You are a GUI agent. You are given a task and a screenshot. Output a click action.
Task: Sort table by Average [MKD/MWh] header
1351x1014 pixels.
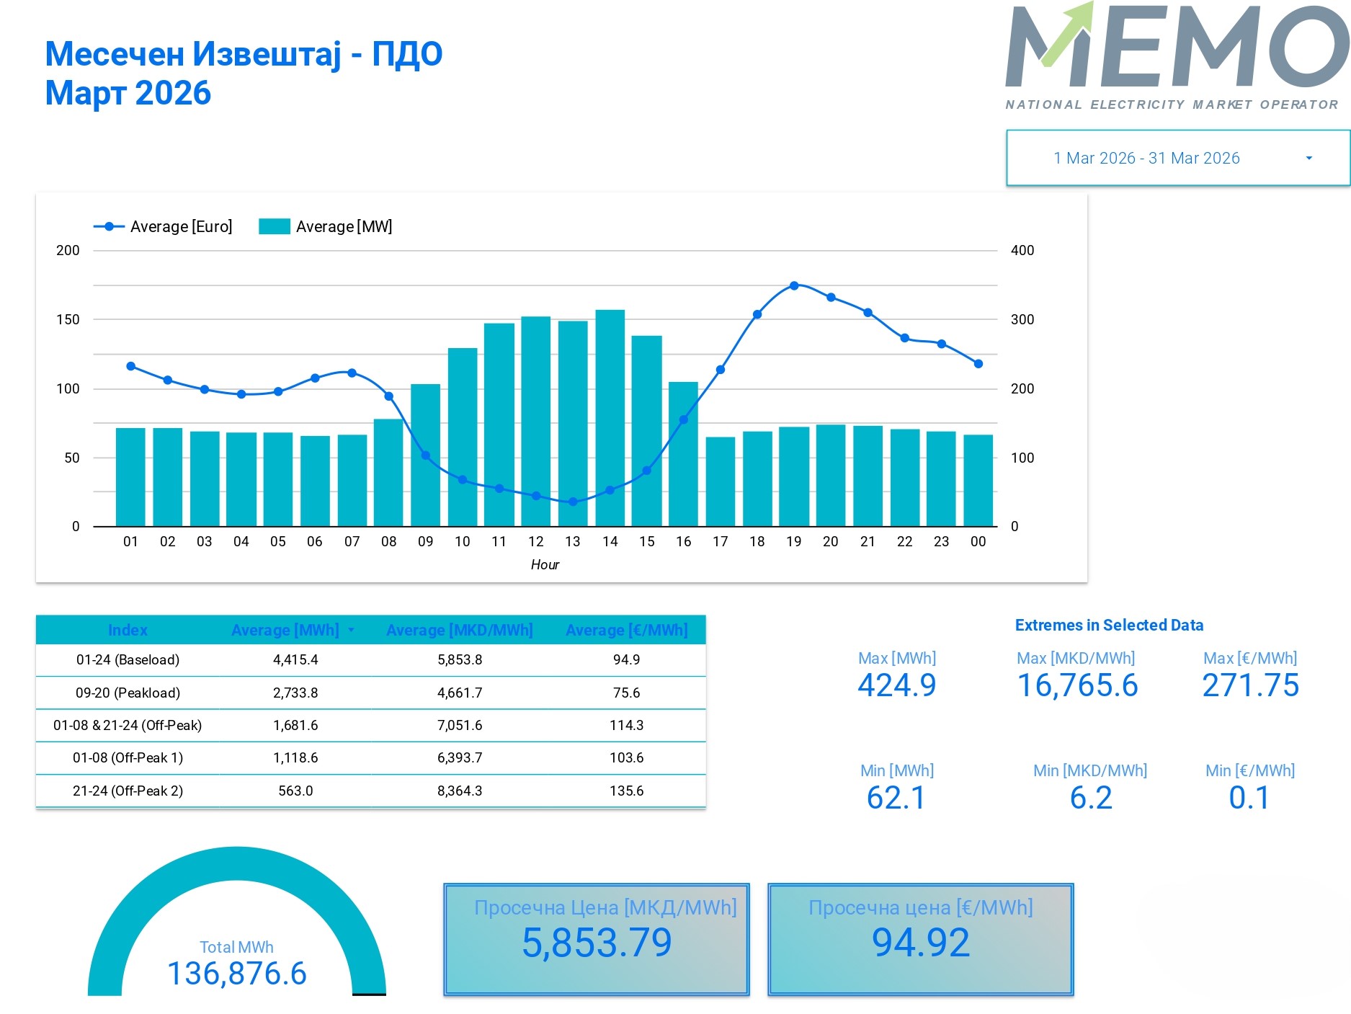click(x=459, y=630)
